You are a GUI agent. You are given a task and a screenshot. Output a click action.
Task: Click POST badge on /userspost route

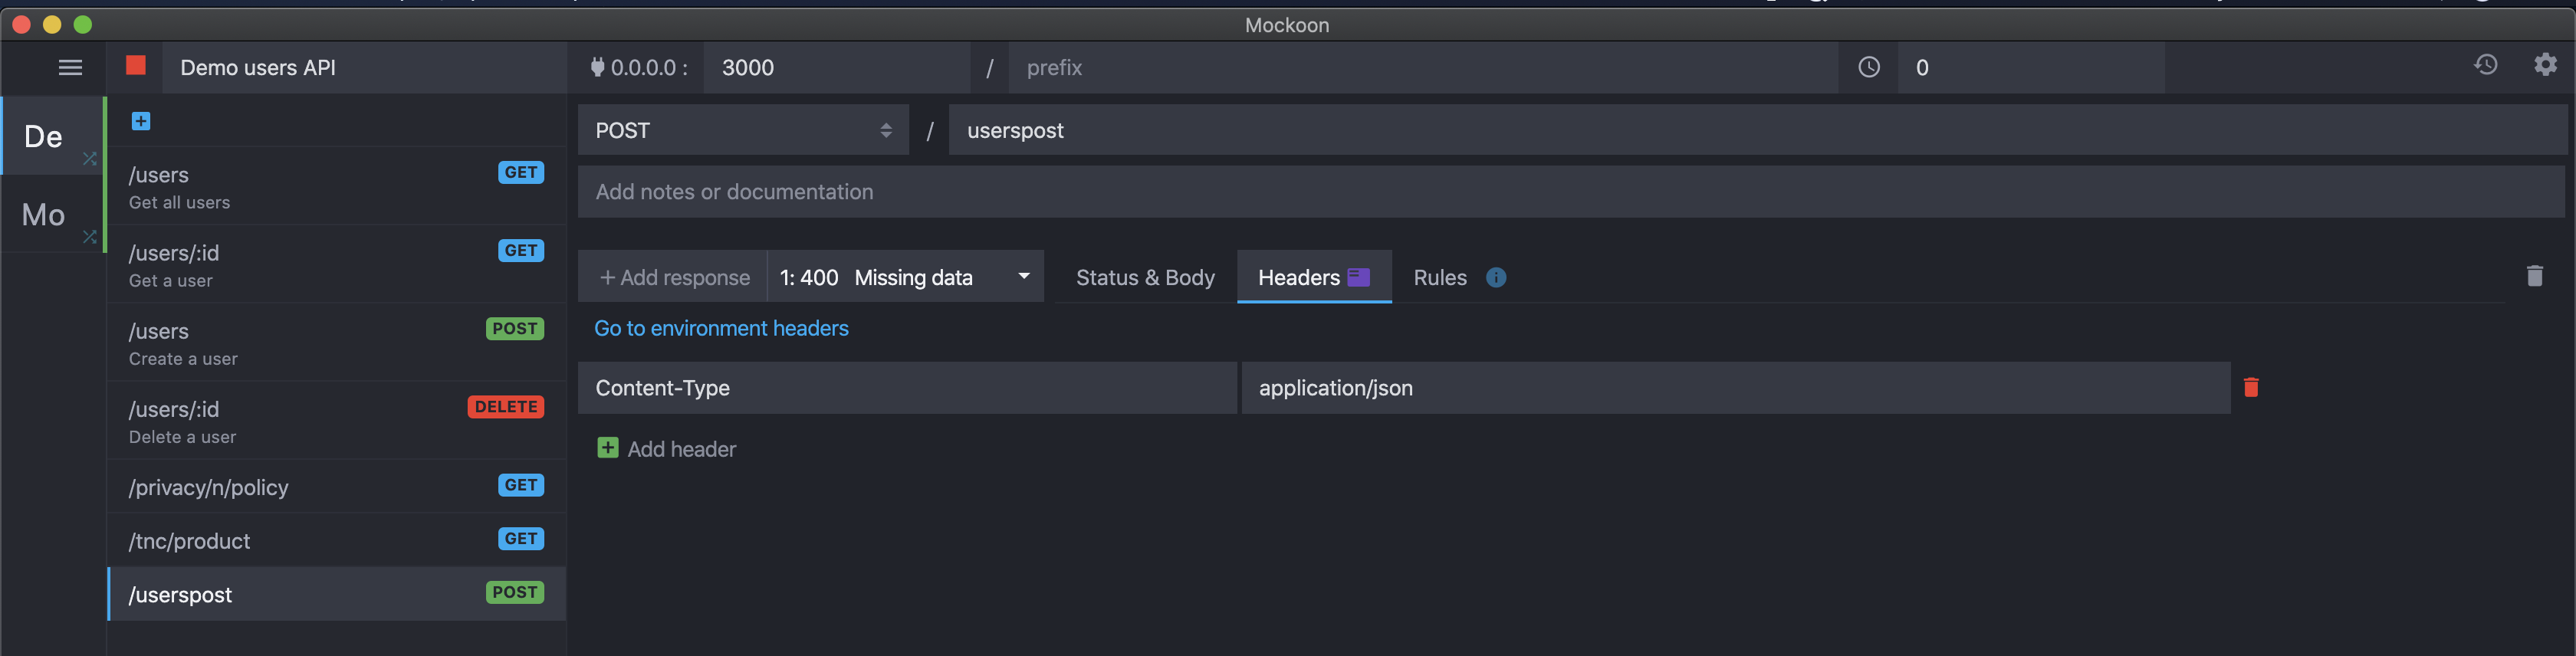pos(515,592)
